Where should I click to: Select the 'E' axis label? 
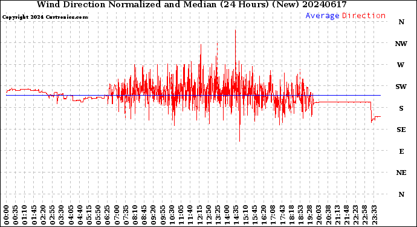click(401, 151)
